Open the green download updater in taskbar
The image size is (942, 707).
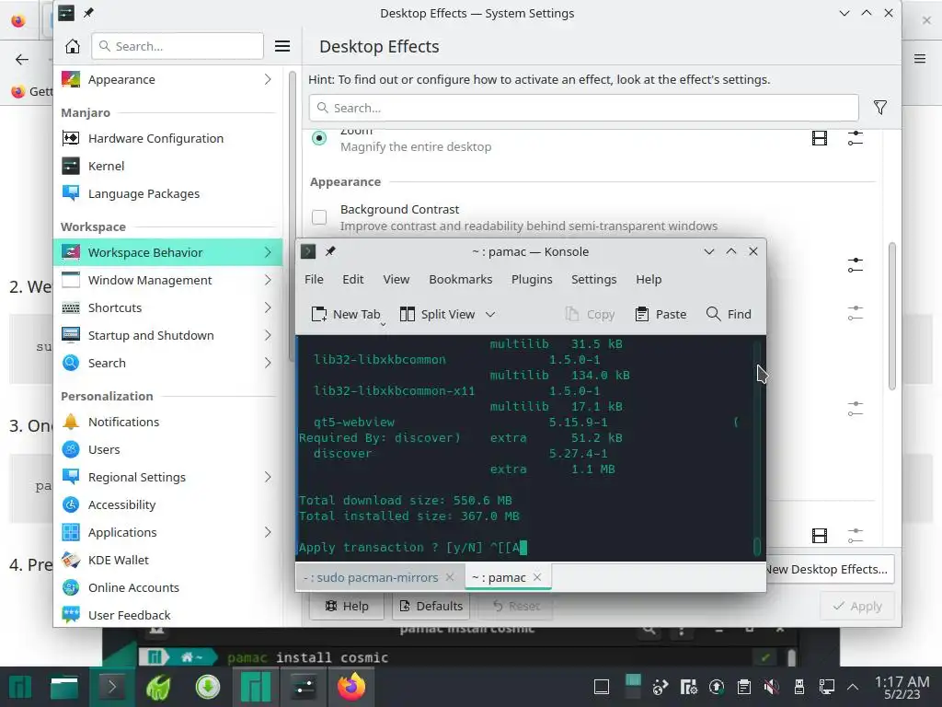[x=208, y=687]
